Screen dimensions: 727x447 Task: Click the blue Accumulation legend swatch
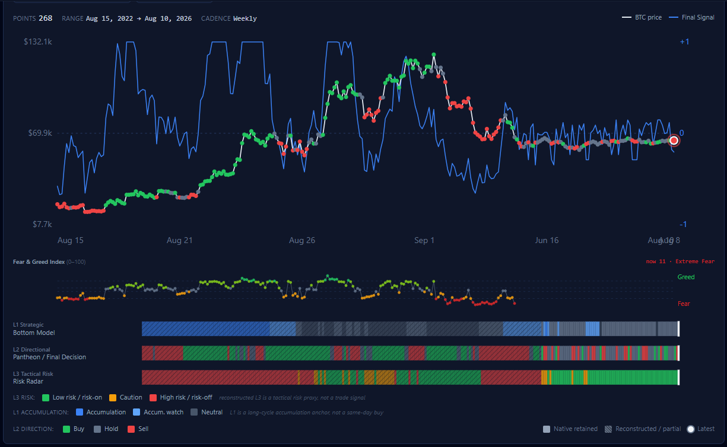tap(80, 413)
